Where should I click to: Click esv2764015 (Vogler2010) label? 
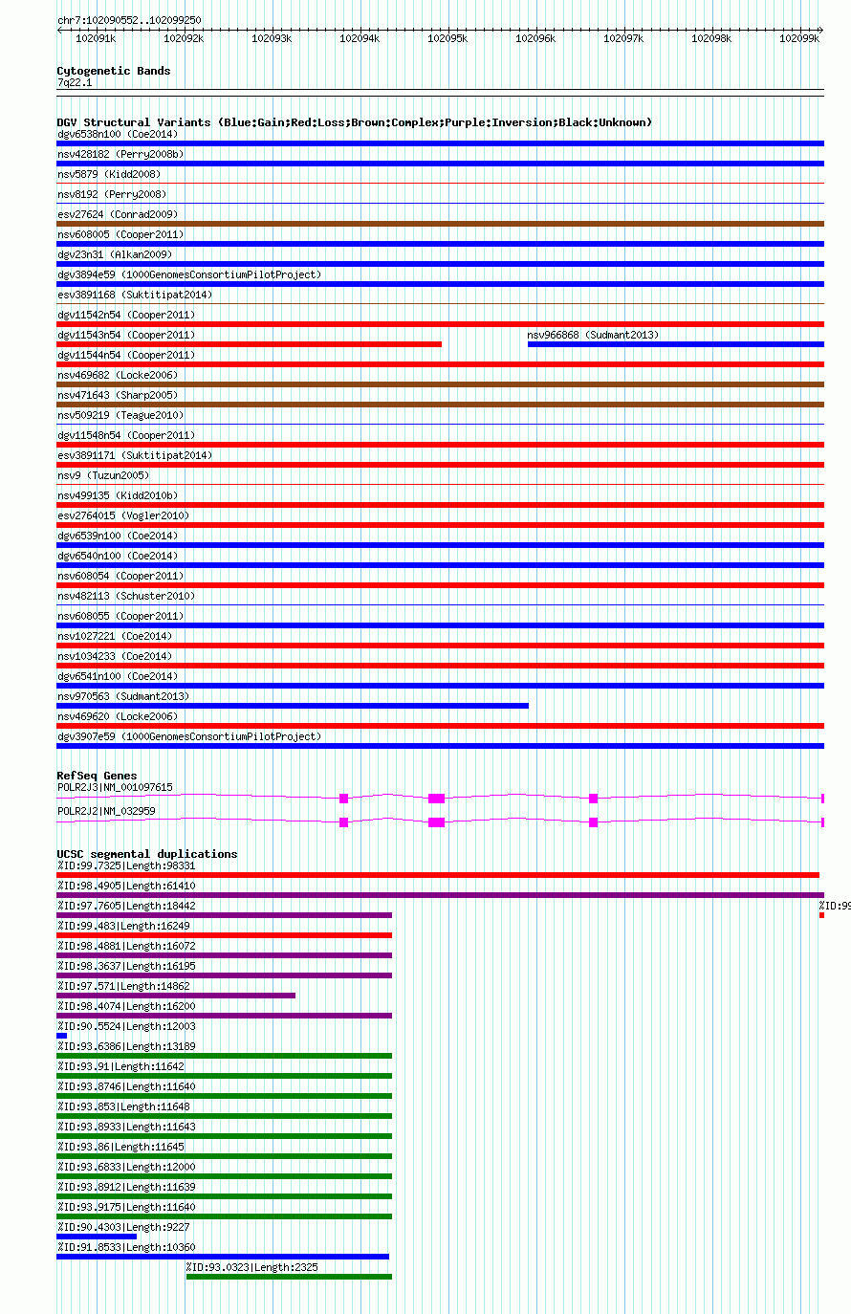(123, 515)
